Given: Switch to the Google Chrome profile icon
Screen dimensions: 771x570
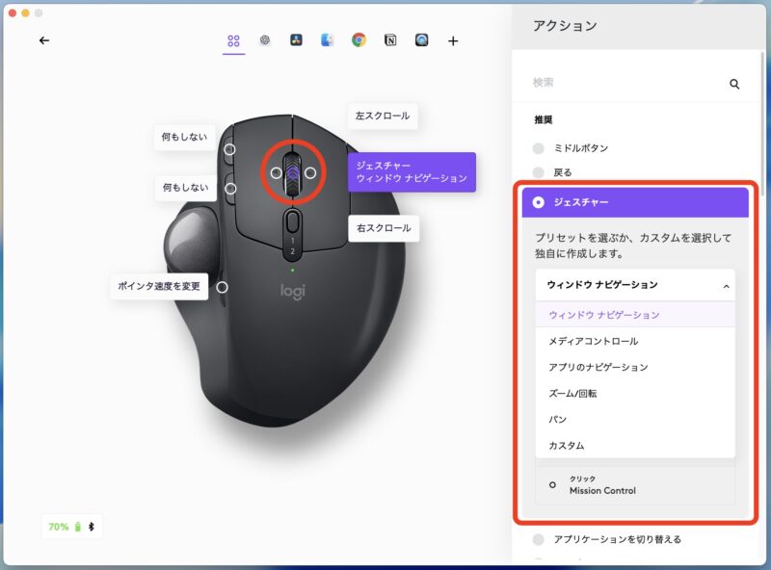Looking at the screenshot, I should click(359, 40).
